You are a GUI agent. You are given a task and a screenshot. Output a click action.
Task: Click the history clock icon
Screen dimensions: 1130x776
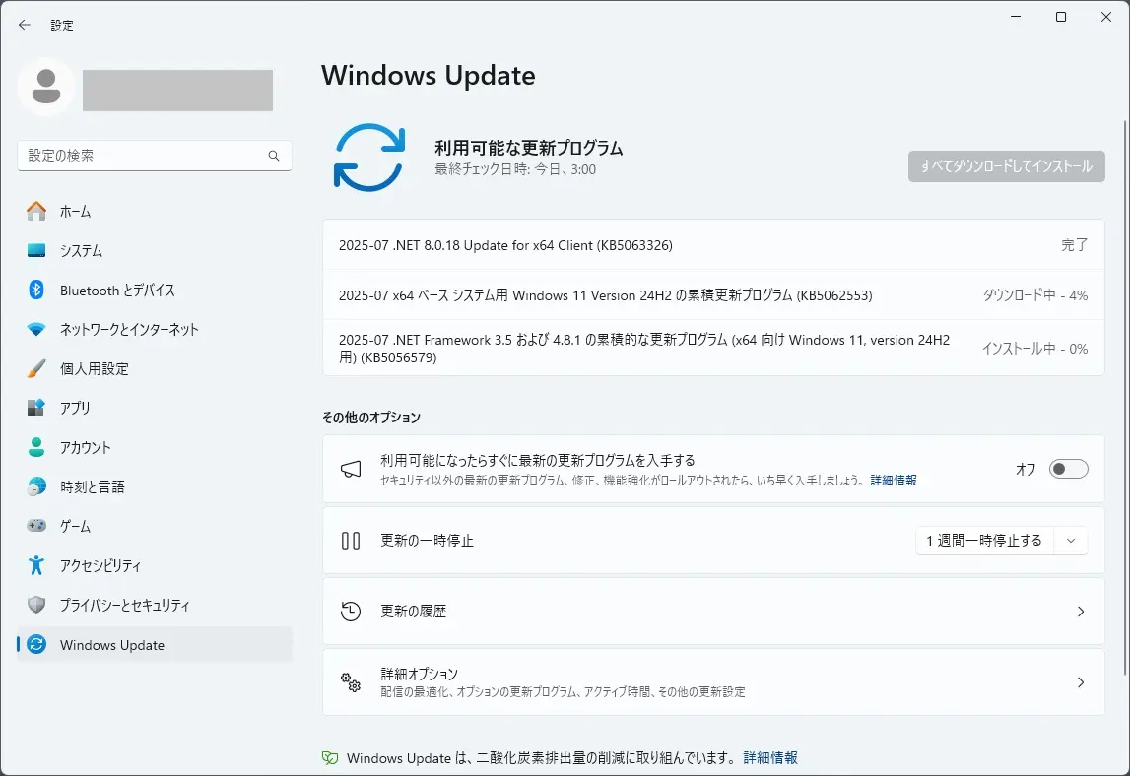(x=351, y=611)
